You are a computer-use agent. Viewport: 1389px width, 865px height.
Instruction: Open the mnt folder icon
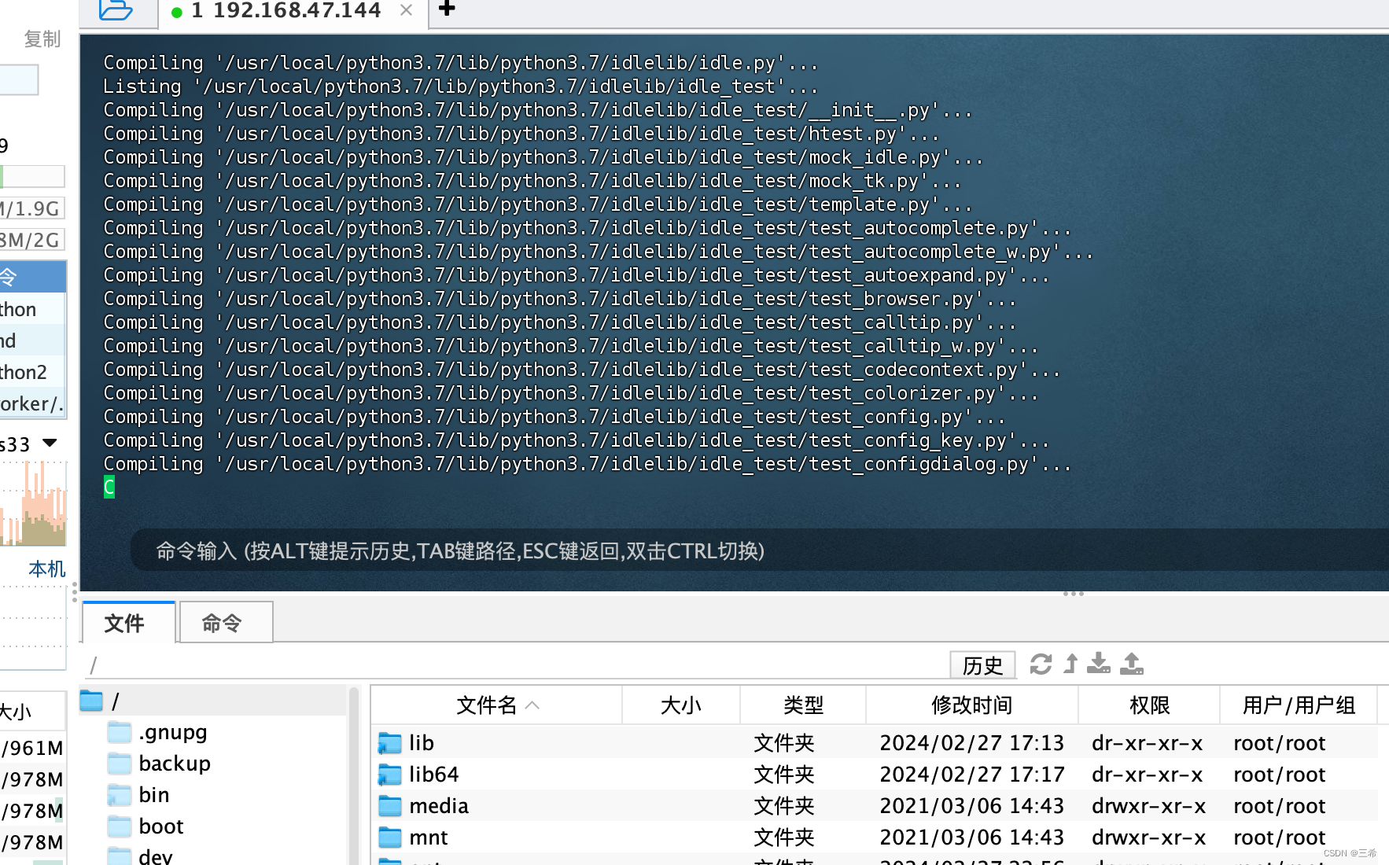[x=390, y=837]
